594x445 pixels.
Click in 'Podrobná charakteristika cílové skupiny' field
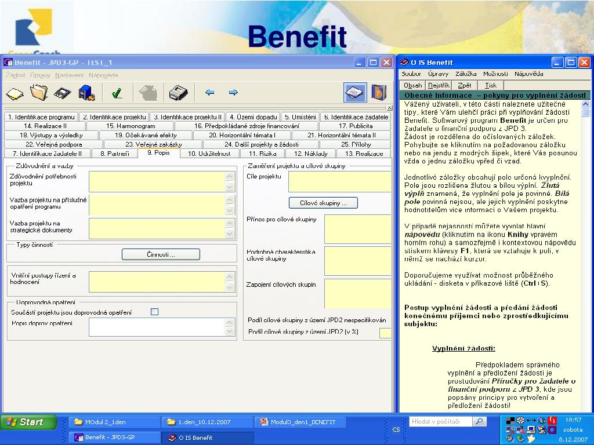coord(357,261)
